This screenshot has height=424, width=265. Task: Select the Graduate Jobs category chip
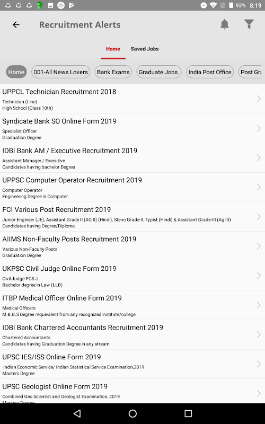coord(158,72)
